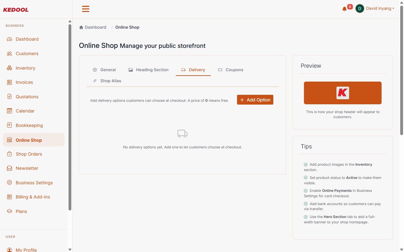Click the Calendar icon in sidebar
This screenshot has width=404, height=252.
9,111
